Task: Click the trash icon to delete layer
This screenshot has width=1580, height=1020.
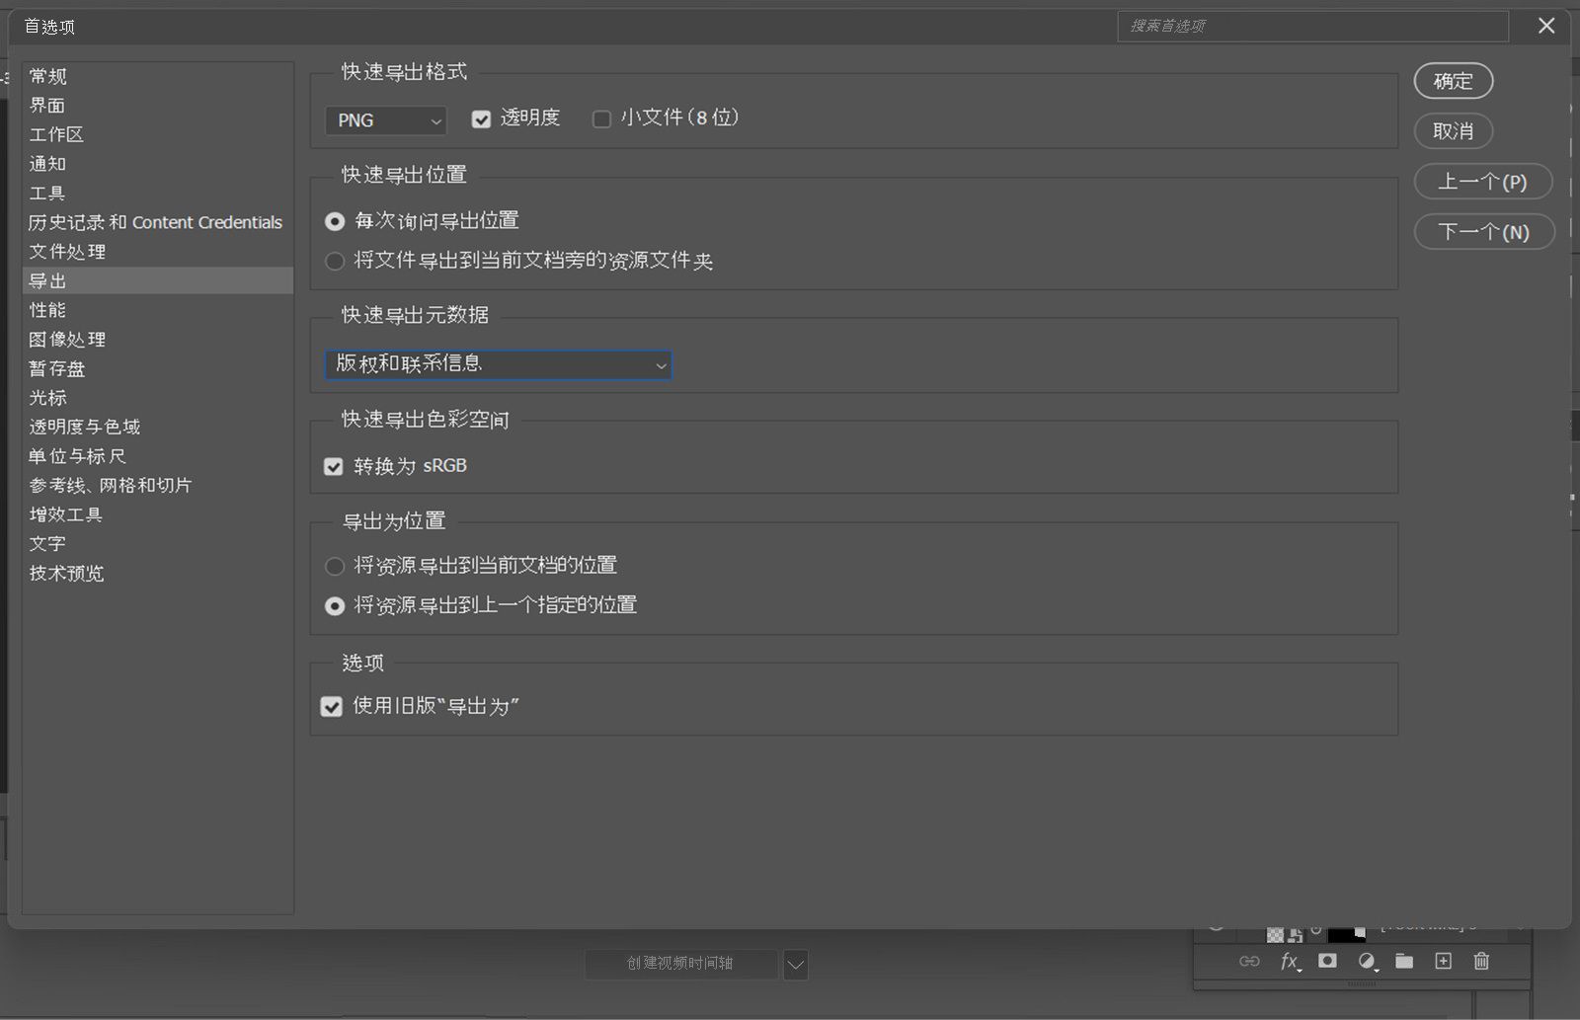Action: tap(1481, 961)
